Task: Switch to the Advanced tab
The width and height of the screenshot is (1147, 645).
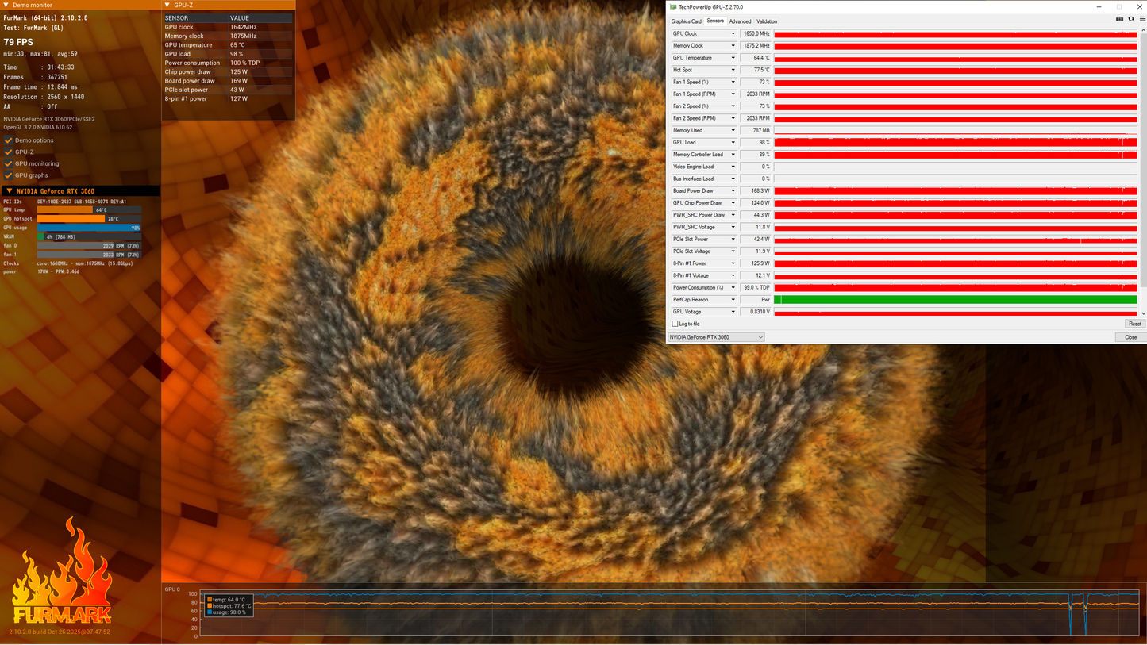Action: pyautogui.click(x=740, y=21)
